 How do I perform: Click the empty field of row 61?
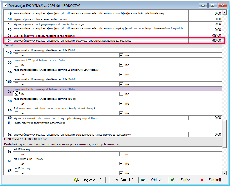pyautogui.click(x=113, y=128)
